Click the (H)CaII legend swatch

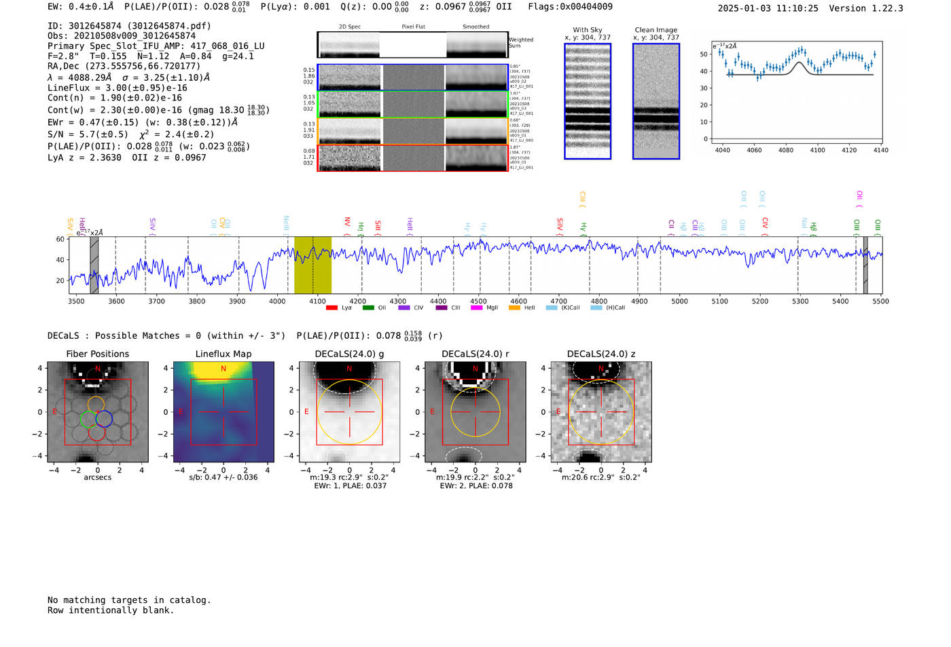(x=596, y=308)
